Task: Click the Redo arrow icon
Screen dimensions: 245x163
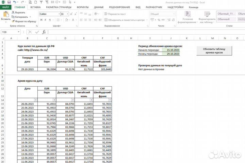Action: 22,2
